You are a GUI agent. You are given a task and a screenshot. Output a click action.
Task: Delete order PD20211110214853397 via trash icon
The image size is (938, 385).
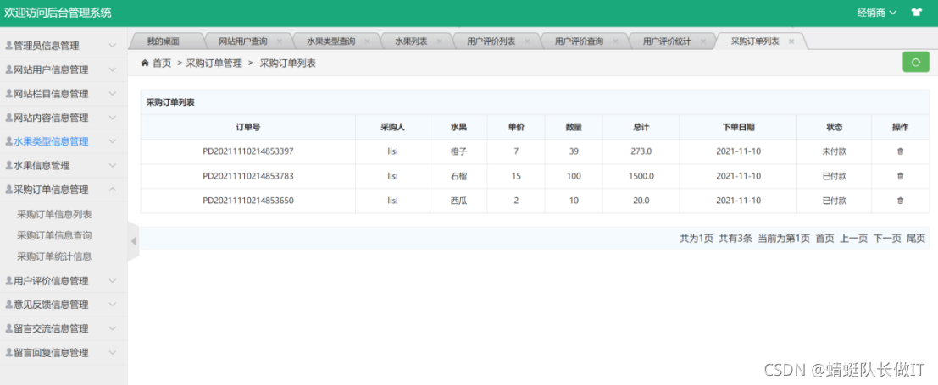point(901,151)
